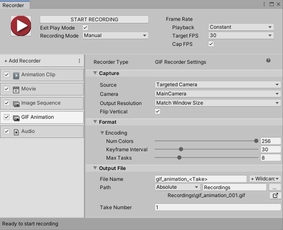Select Audio in recorder list

[x=42, y=132]
